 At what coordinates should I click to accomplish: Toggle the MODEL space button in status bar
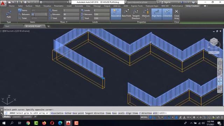pos(144,118)
